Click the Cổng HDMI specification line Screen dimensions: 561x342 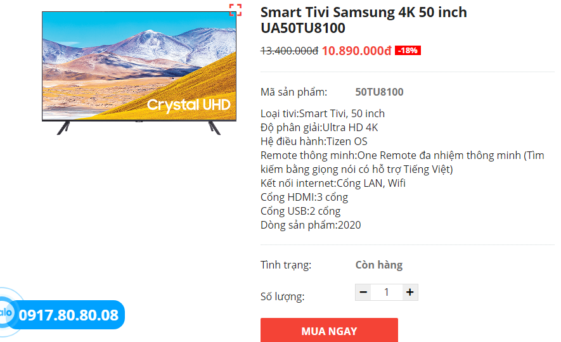click(x=304, y=197)
